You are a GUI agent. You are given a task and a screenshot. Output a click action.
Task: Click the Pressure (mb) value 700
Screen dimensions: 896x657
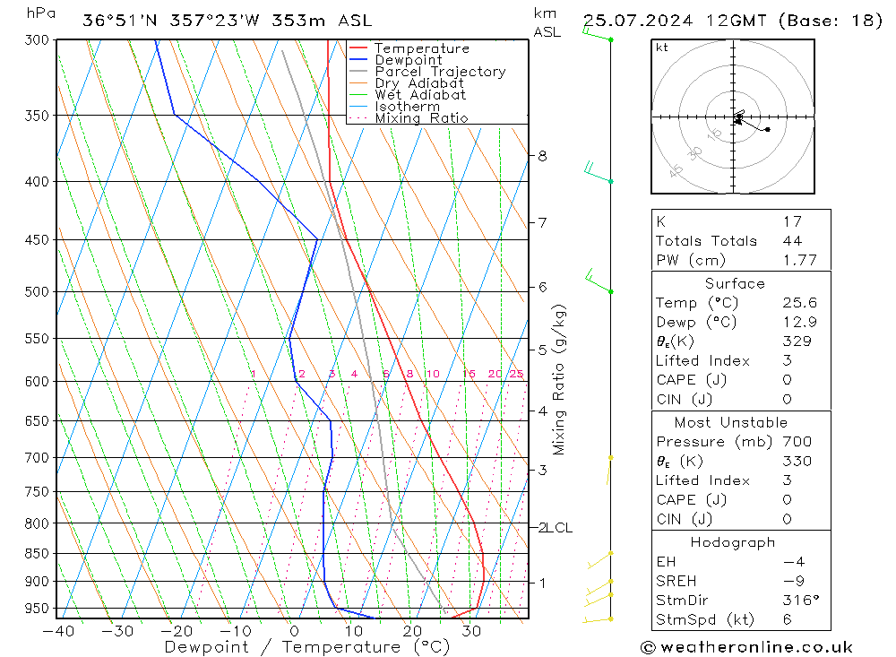(x=797, y=441)
